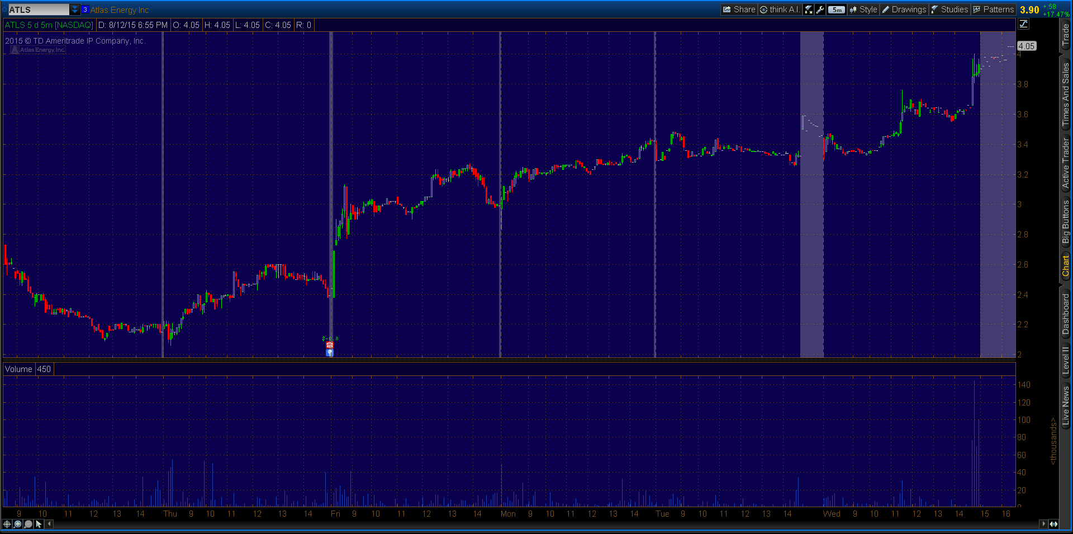
Task: Click the Volume study label
Action: [18, 369]
